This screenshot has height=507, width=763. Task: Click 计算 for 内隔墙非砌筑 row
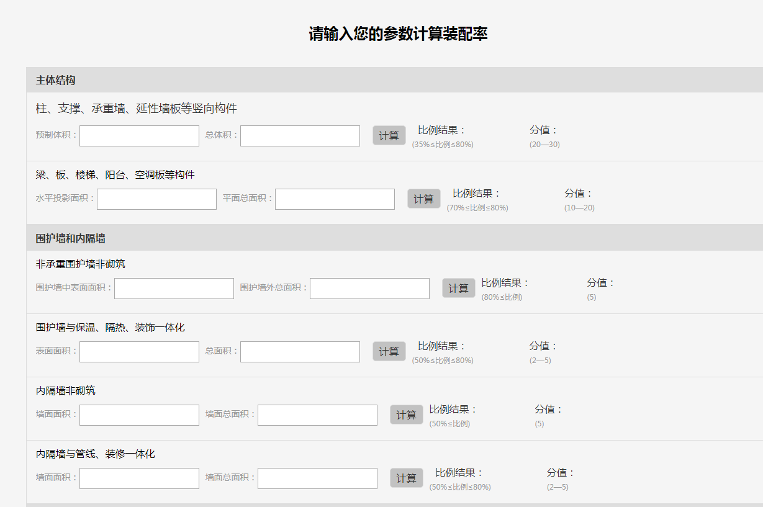[407, 415]
